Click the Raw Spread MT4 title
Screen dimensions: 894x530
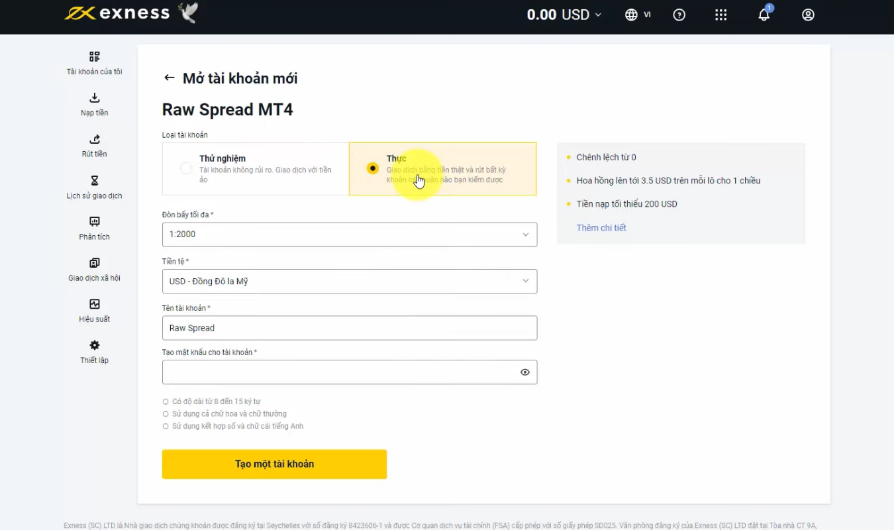tap(228, 109)
